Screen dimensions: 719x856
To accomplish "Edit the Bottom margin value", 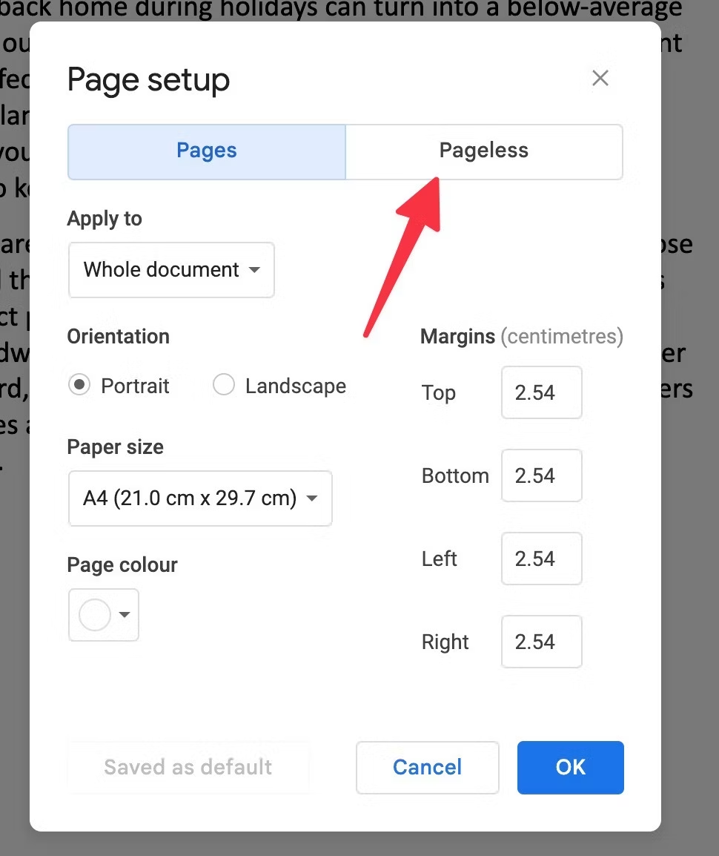I will click(x=541, y=475).
